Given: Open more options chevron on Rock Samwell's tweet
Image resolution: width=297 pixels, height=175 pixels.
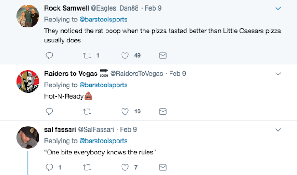Looking at the screenshot, I should pyautogui.click(x=278, y=8).
